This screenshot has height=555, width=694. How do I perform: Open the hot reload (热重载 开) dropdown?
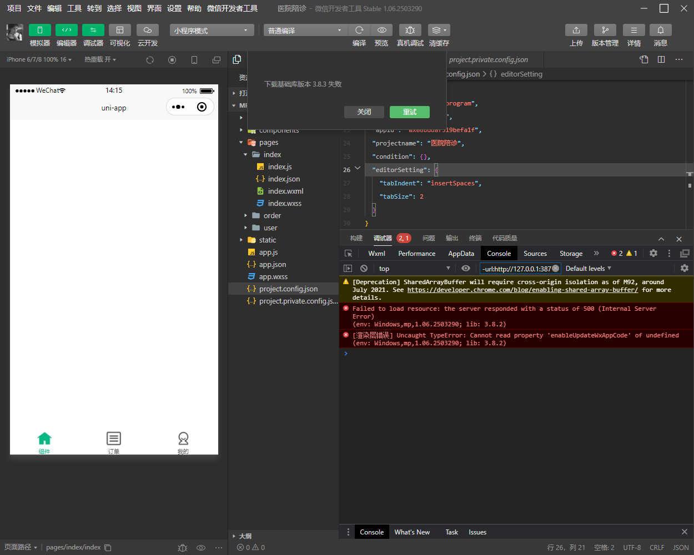point(100,59)
